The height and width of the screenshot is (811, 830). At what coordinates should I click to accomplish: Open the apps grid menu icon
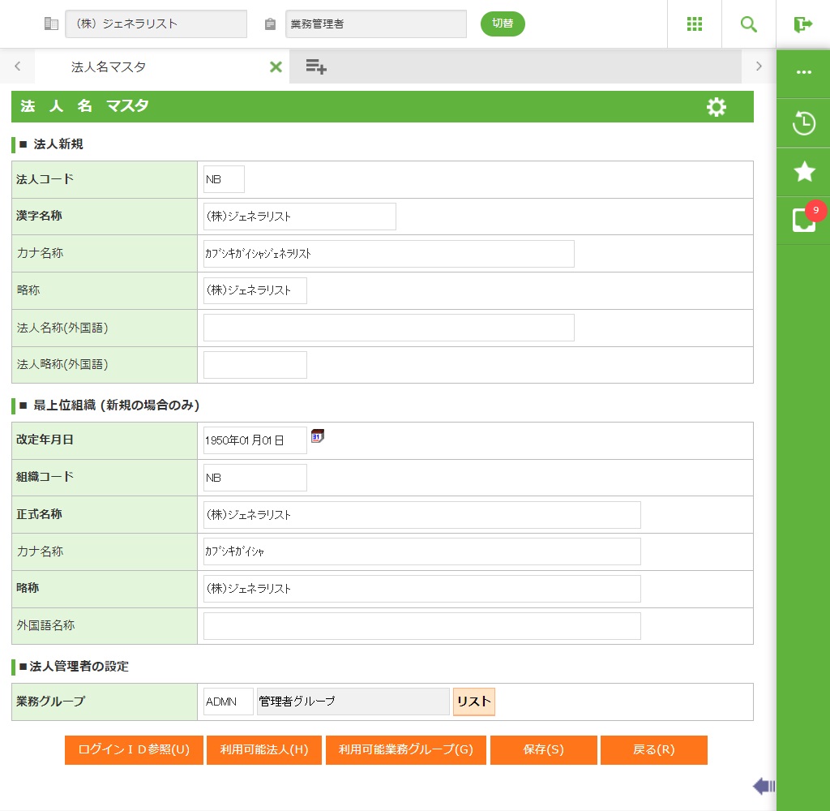[x=694, y=24]
